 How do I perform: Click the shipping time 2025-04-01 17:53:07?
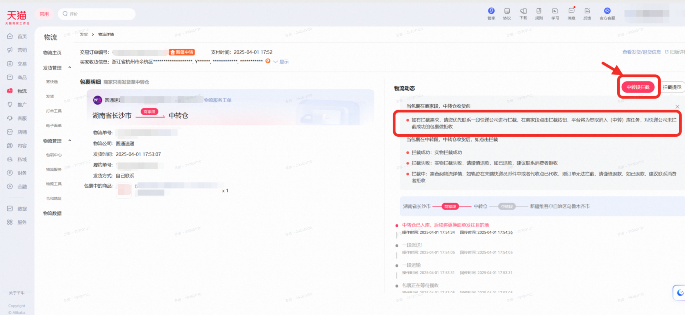click(x=138, y=154)
